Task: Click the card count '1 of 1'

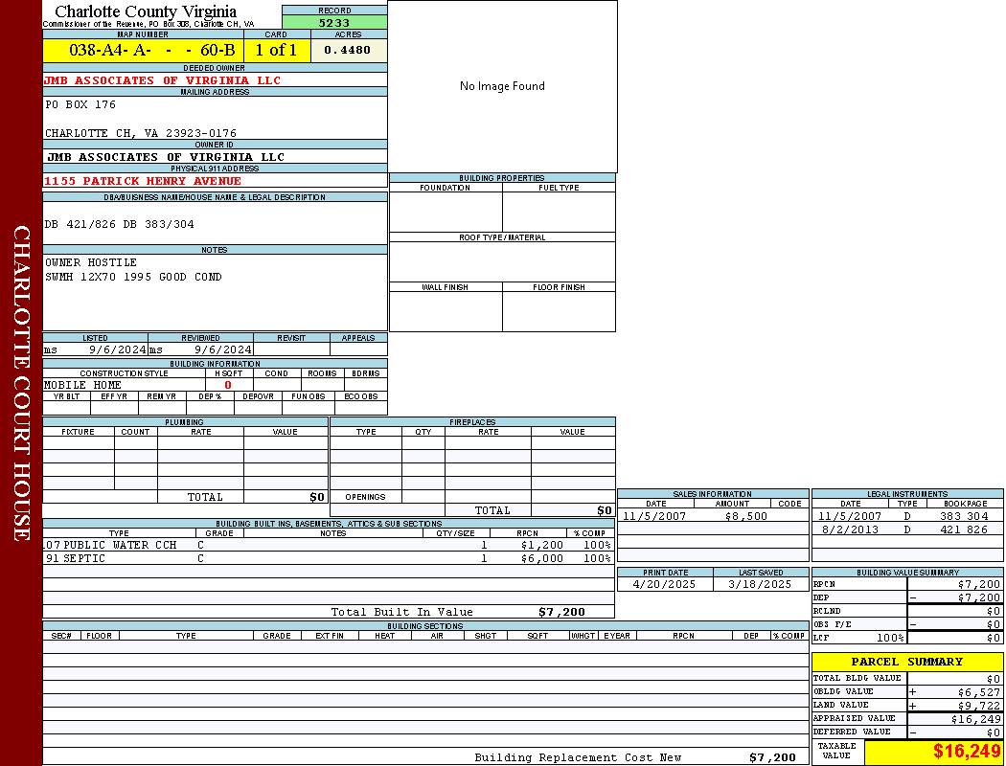Action: coord(276,50)
